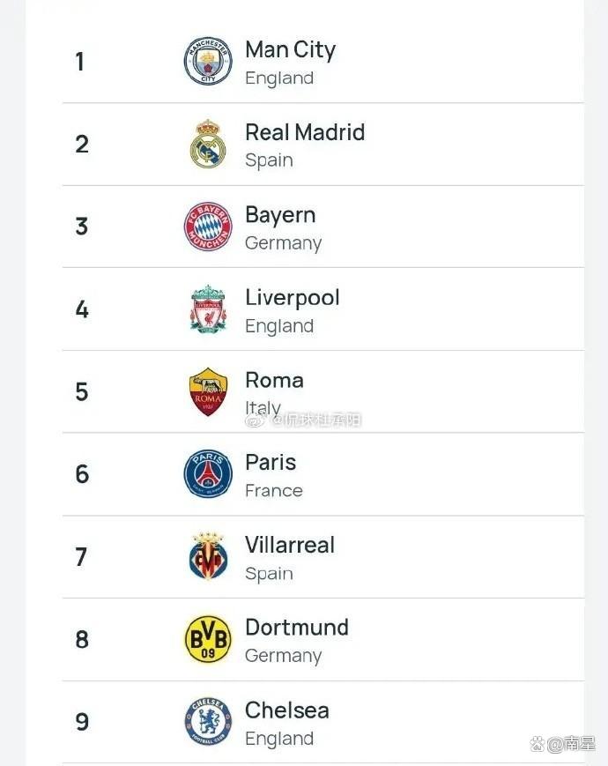The width and height of the screenshot is (608, 766).
Task: Click the Dortmund team name
Action: coord(296,628)
